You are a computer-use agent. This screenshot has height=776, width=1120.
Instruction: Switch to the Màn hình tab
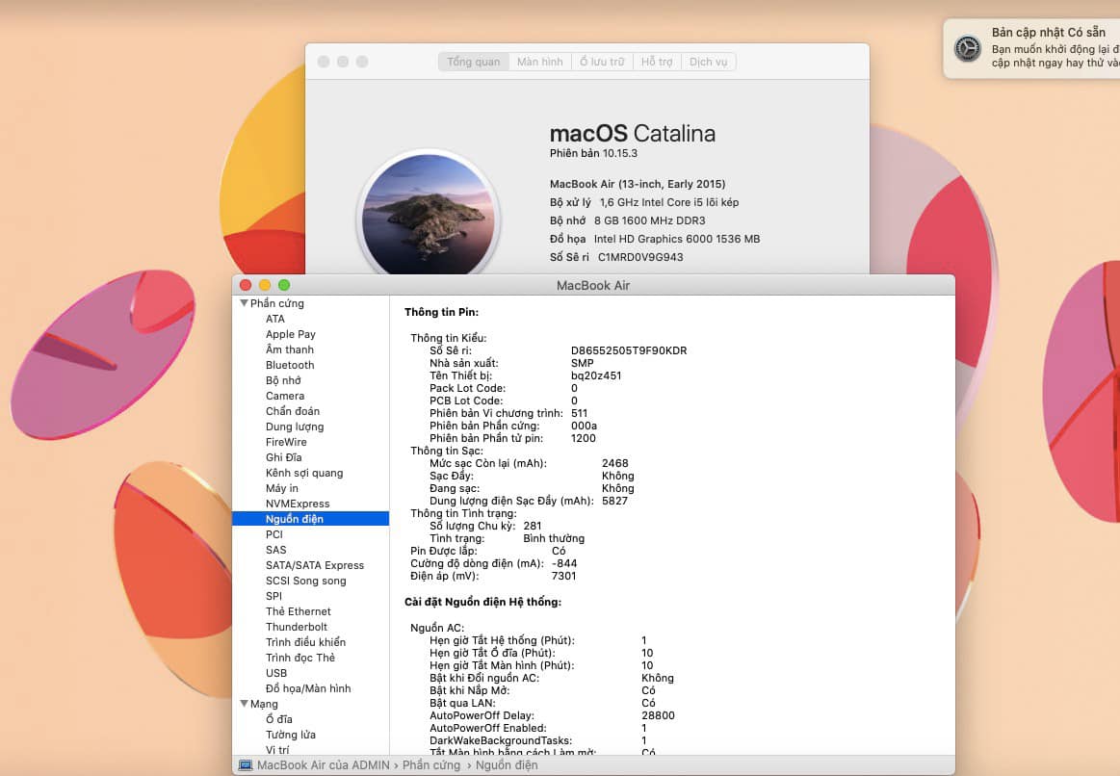point(539,62)
